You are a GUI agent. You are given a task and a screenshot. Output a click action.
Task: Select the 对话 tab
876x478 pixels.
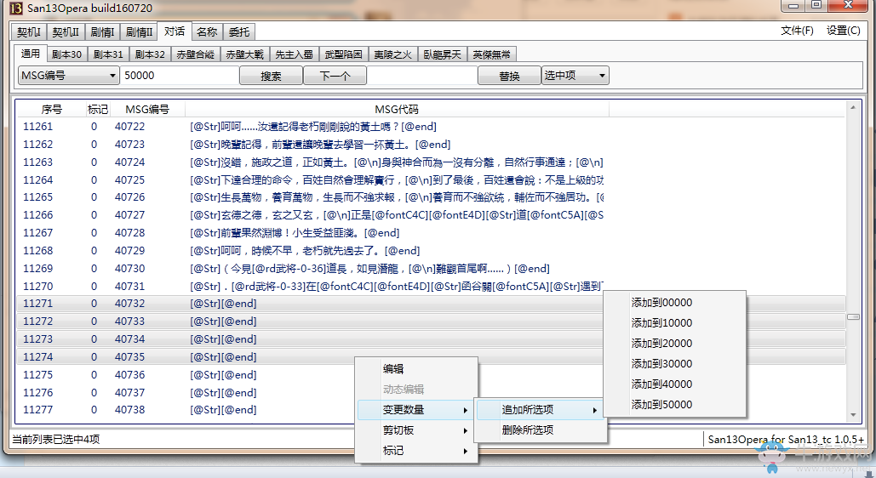point(175,31)
